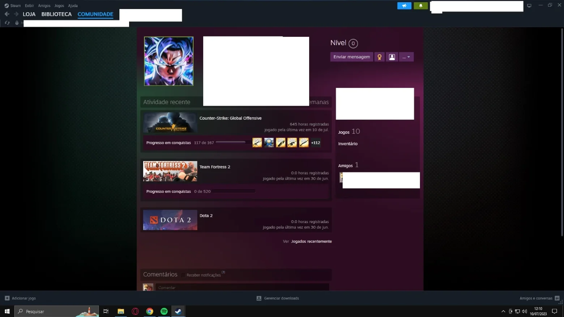Click the Enviar mensagem button
The width and height of the screenshot is (564, 317).
351,57
